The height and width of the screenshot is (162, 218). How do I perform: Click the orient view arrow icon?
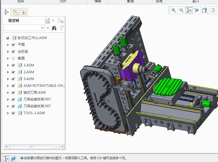pos(197,10)
